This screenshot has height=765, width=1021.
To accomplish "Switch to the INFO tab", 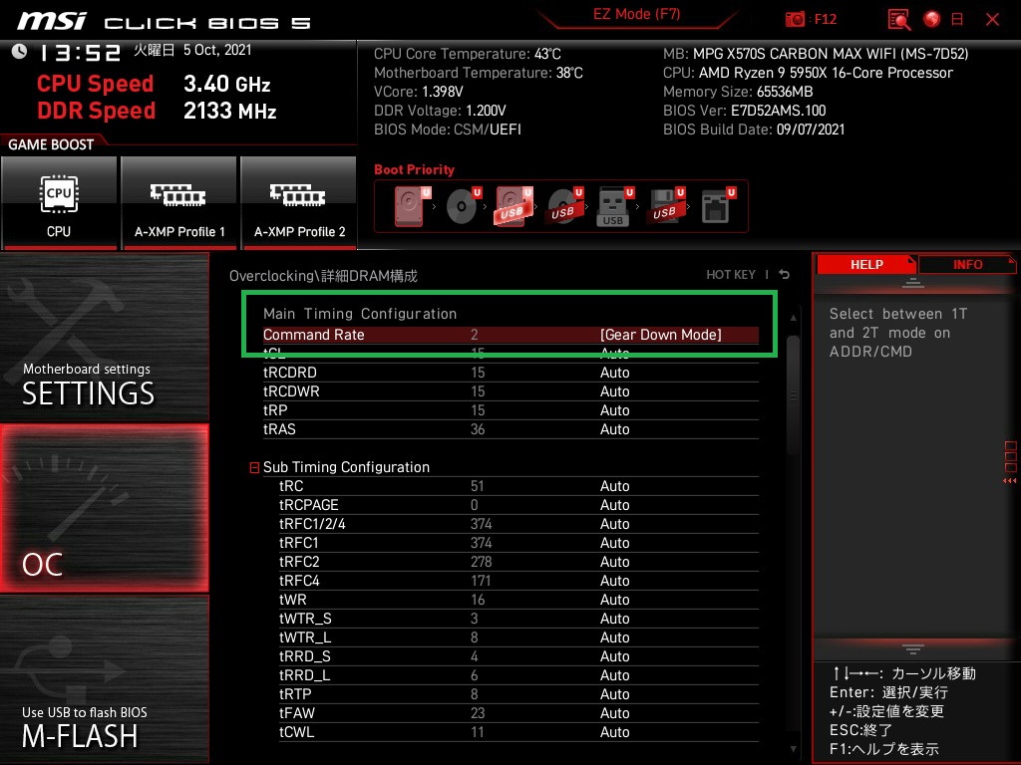I will (x=967, y=265).
